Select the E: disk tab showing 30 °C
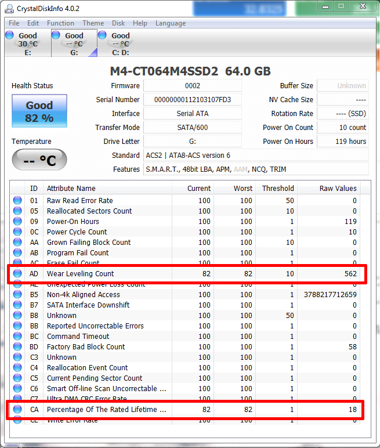Screen dimensions: 380x448 [x=28, y=44]
